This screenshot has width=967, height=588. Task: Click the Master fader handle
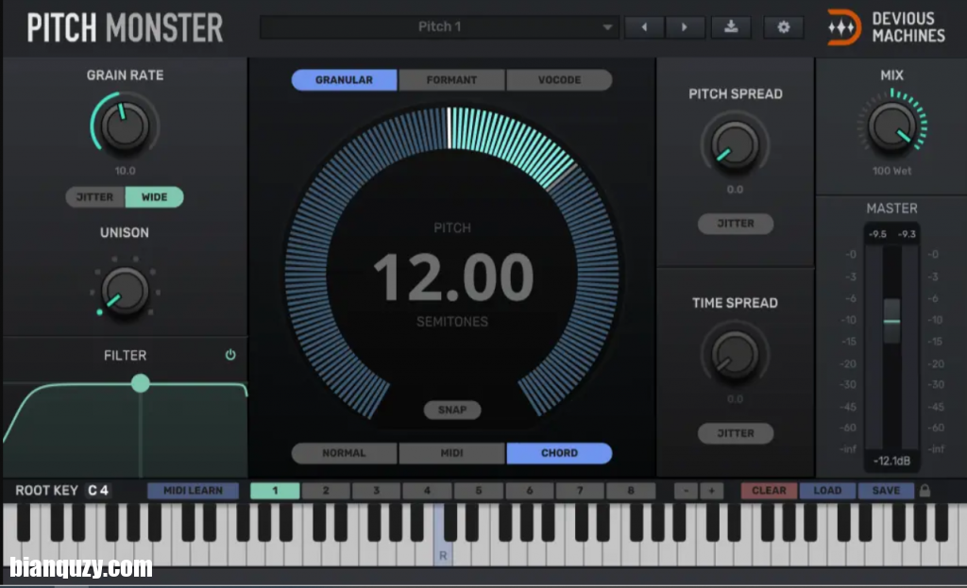pos(891,321)
